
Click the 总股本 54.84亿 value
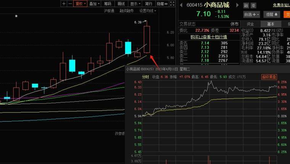(263, 56)
